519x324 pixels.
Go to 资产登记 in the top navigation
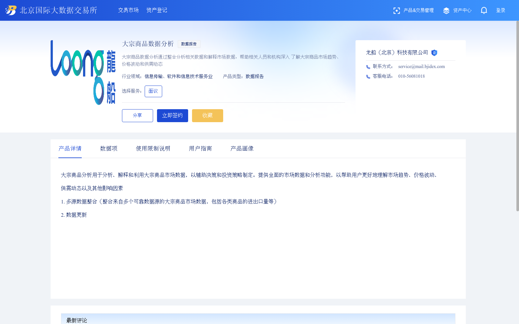pos(157,10)
